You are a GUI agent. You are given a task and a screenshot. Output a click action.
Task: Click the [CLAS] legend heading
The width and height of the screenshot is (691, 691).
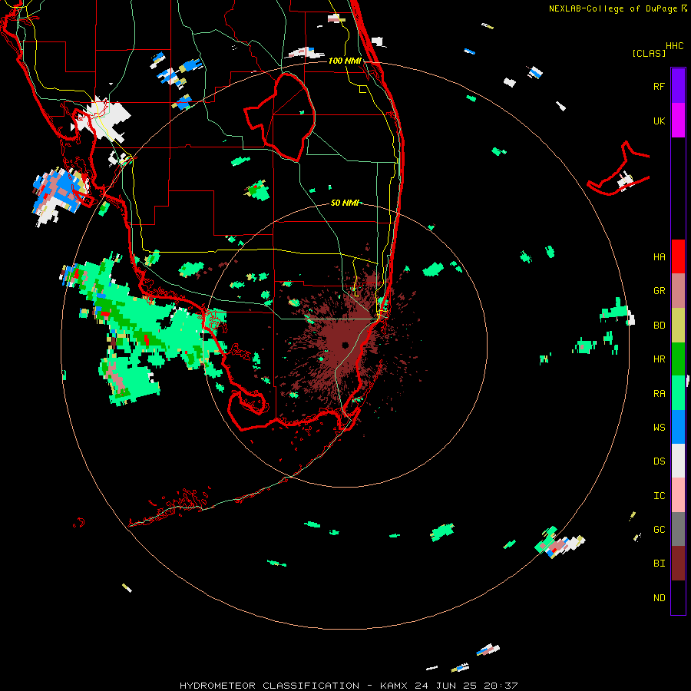[649, 54]
